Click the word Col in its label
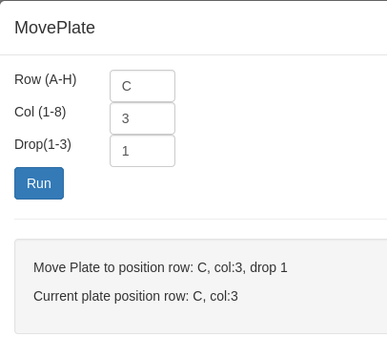Screen dimensions: 387x358 coord(25,112)
